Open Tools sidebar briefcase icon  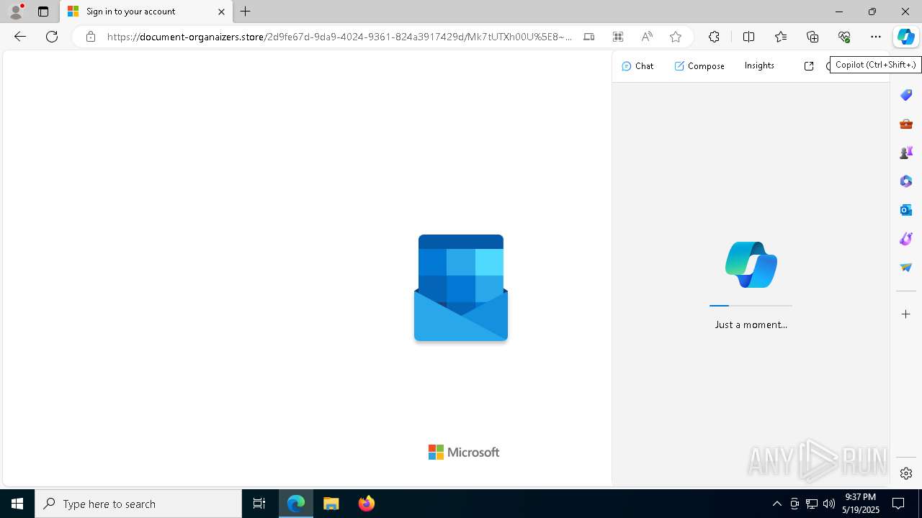(x=906, y=124)
